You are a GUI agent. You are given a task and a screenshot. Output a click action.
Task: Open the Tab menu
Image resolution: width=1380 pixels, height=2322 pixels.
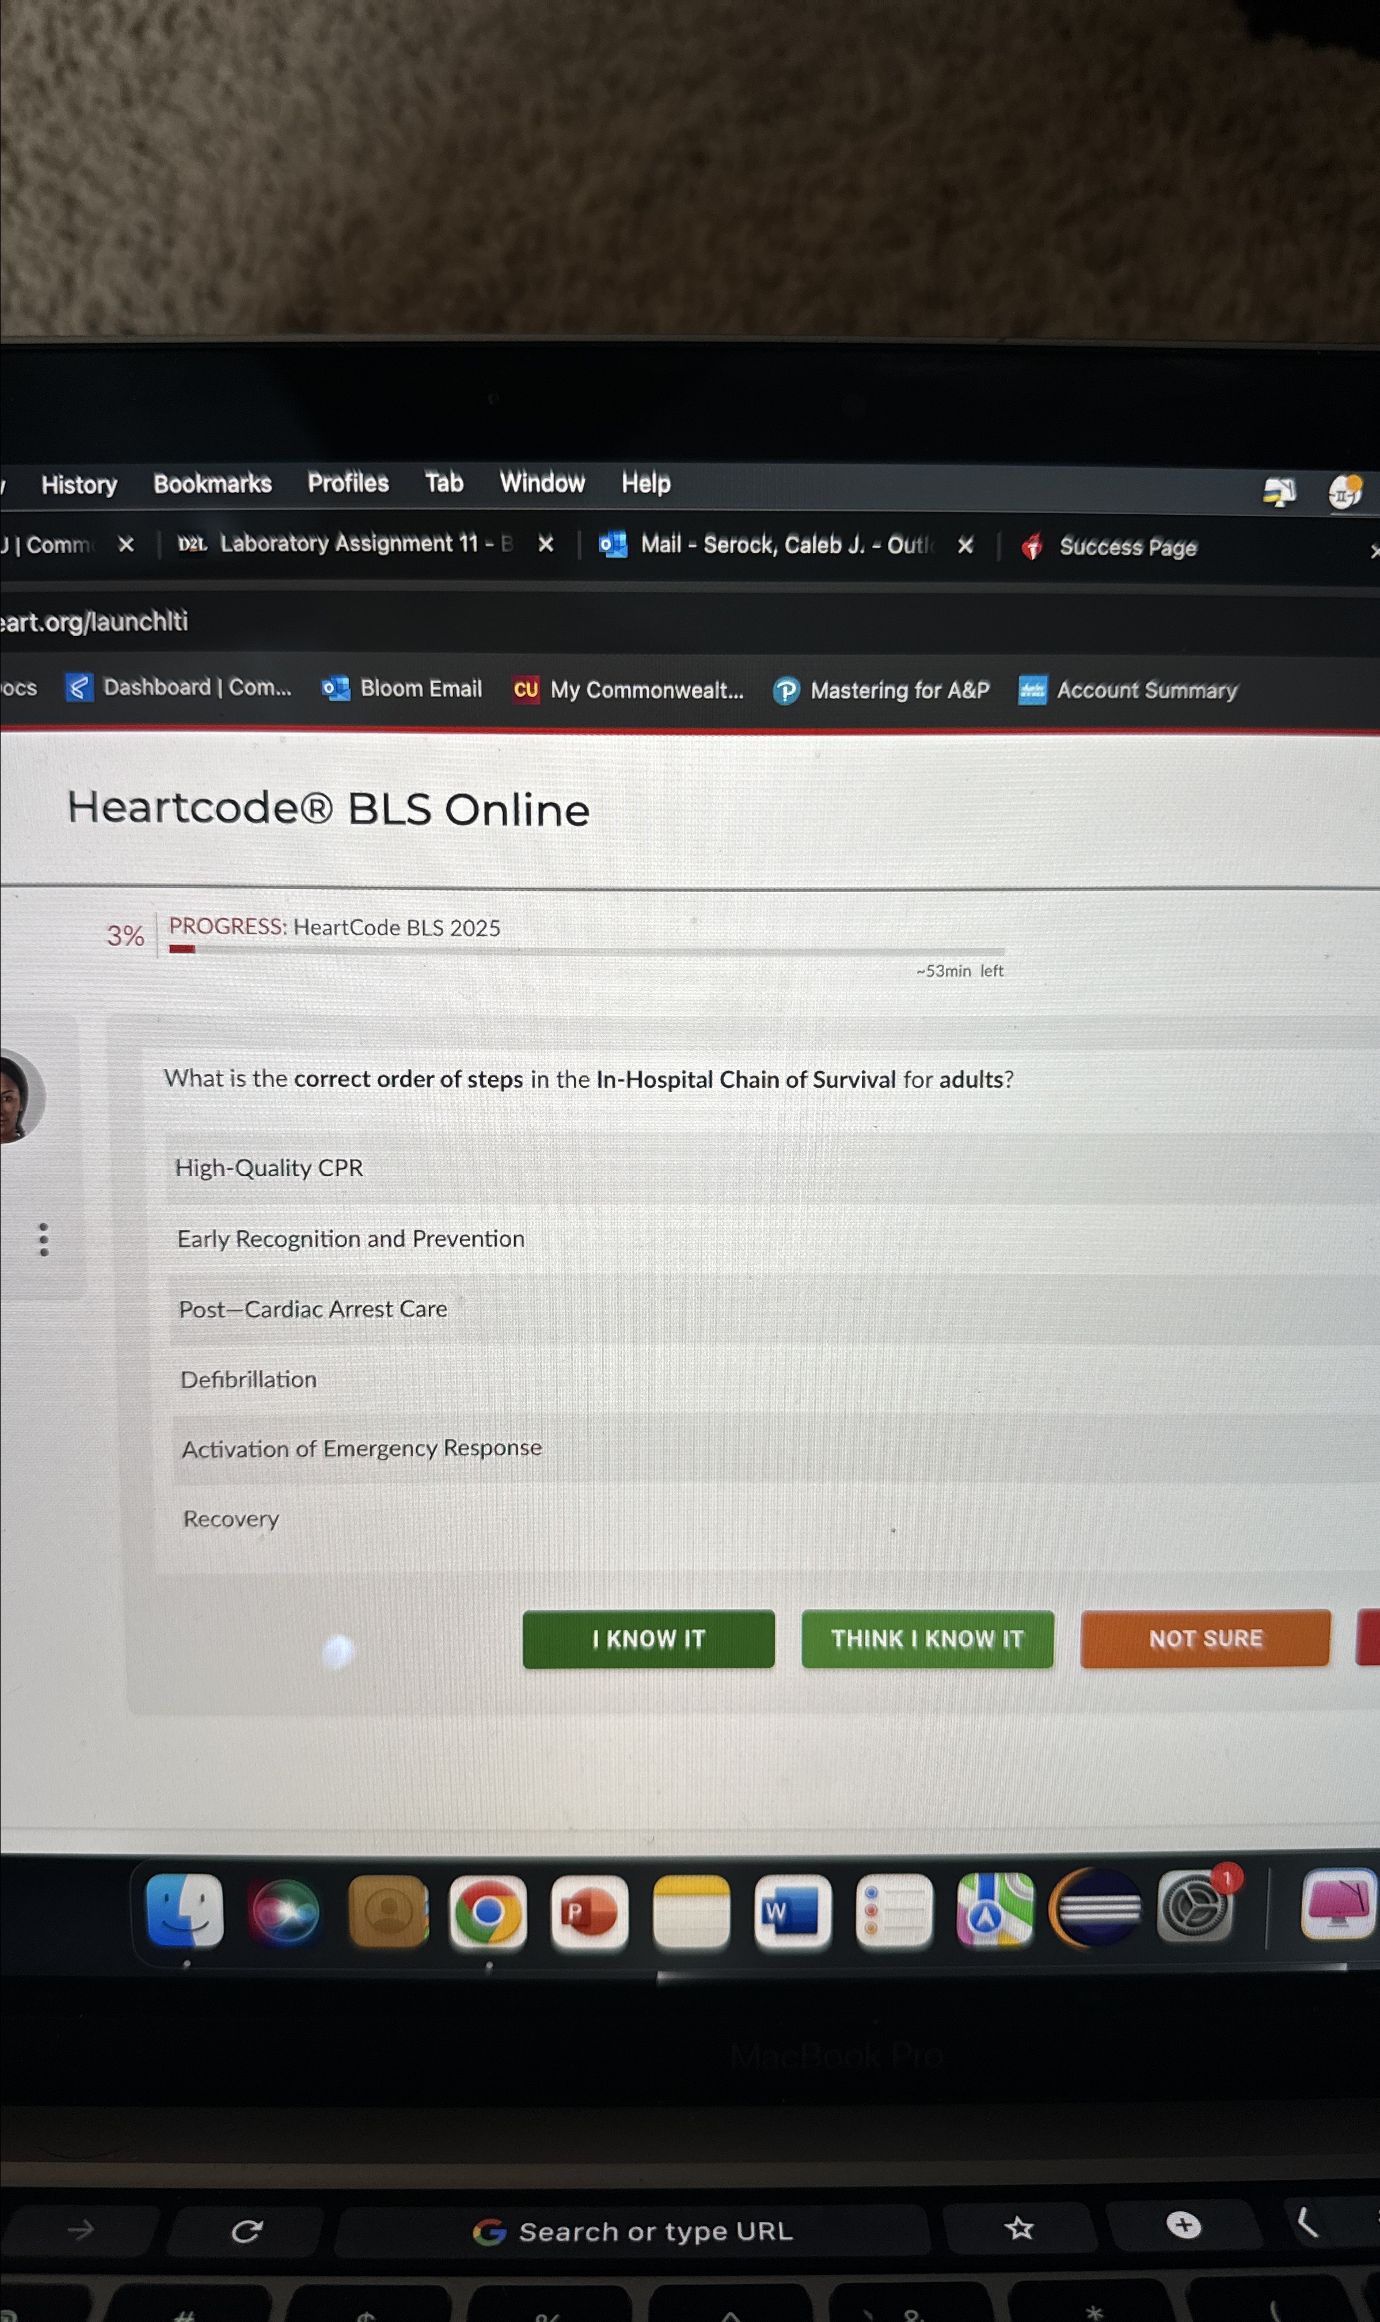tap(444, 483)
